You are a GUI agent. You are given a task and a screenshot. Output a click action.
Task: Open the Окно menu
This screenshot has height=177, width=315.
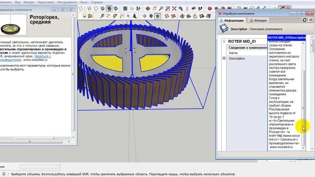[x=84, y=2]
